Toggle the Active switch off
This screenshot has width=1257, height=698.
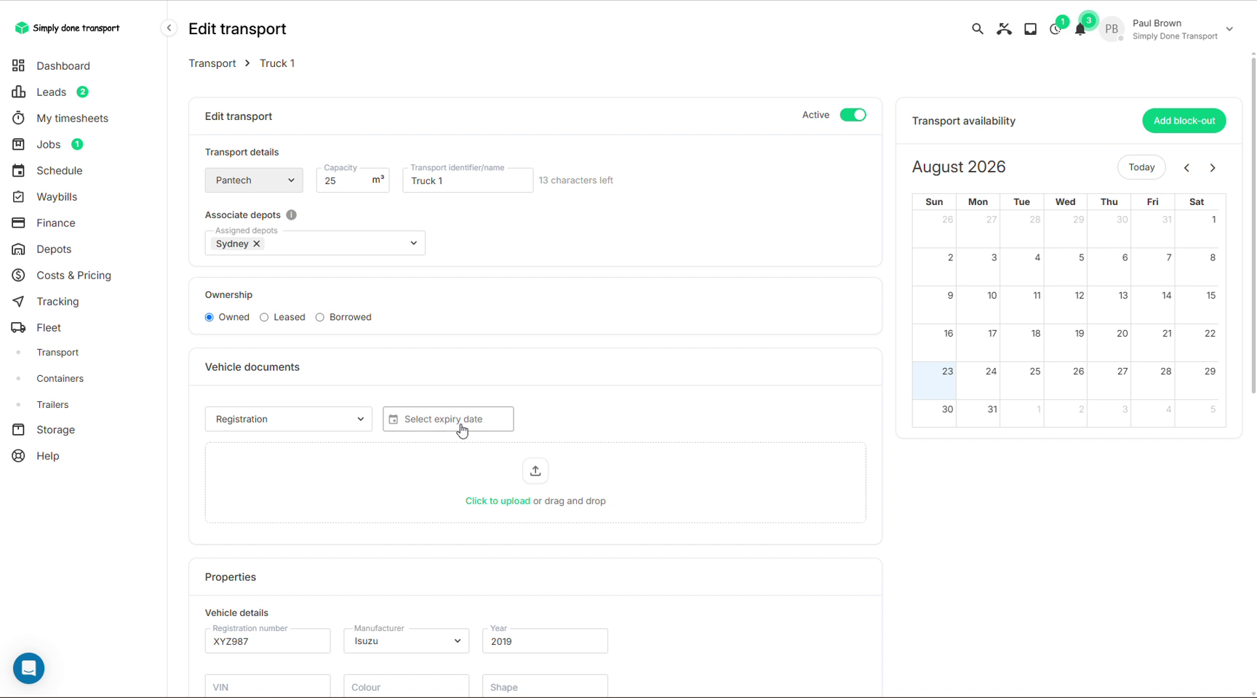(x=853, y=115)
